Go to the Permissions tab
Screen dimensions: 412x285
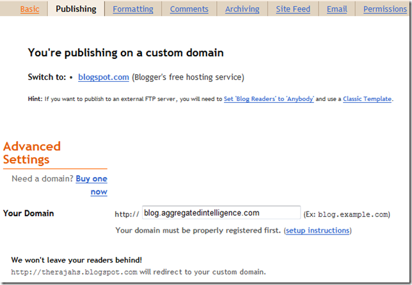(x=384, y=9)
